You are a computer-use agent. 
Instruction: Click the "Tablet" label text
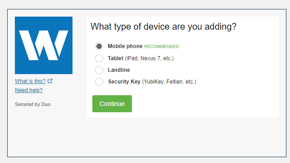pyautogui.click(x=115, y=58)
